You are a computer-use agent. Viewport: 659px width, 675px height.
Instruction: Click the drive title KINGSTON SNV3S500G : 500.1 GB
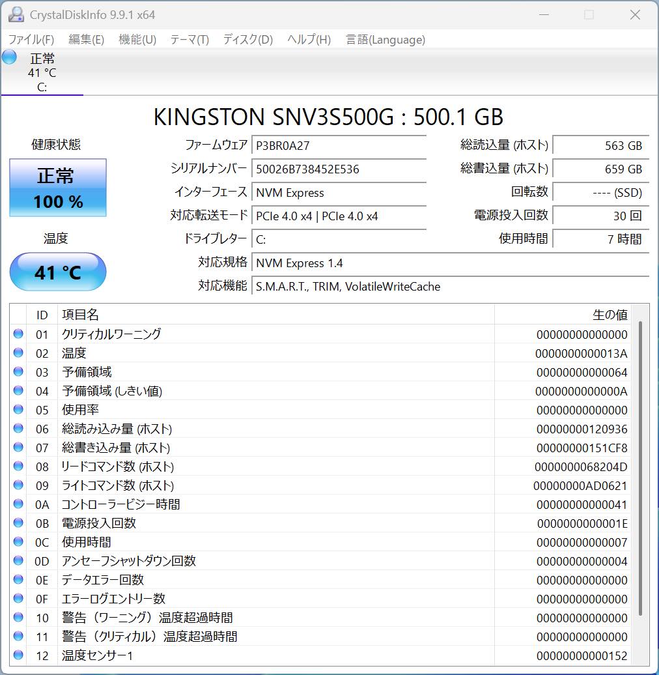tap(329, 117)
